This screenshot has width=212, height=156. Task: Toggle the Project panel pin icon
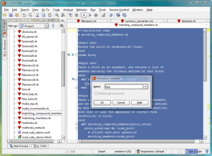coord(52,21)
